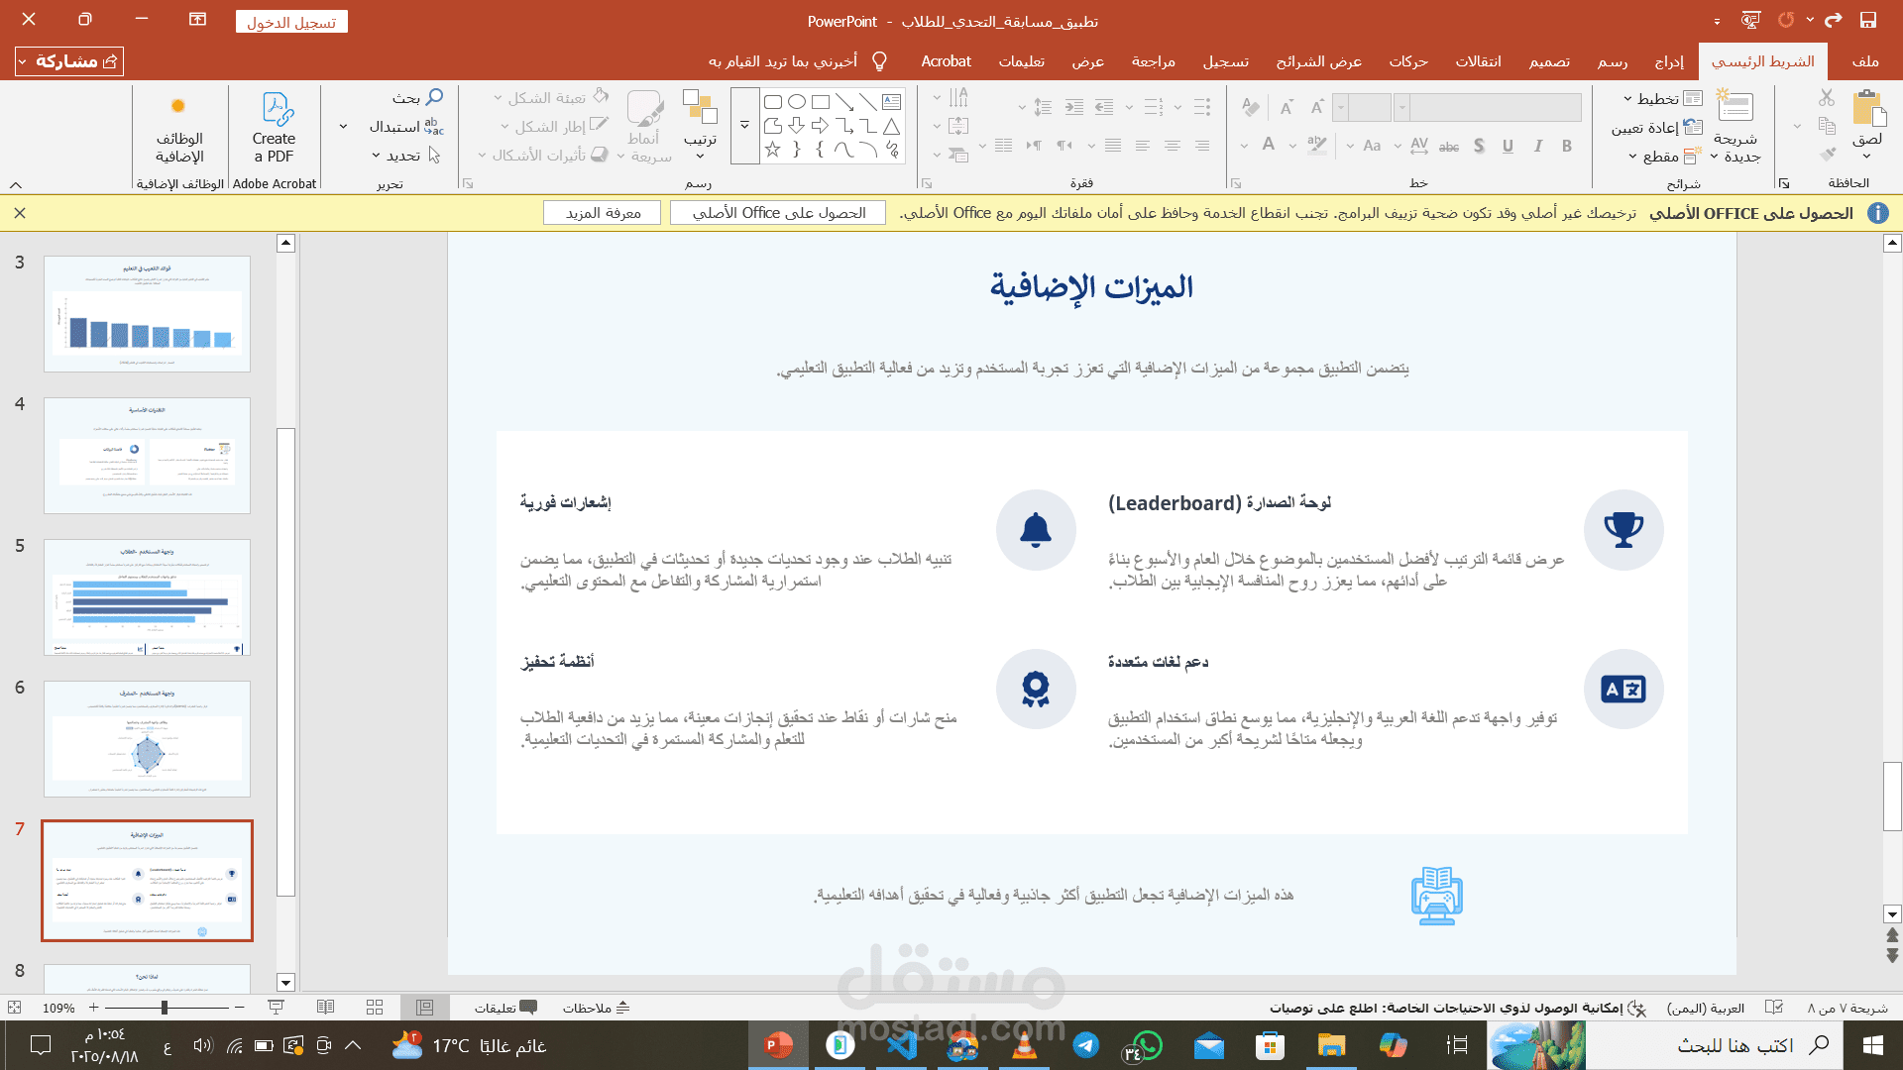The width and height of the screenshot is (1903, 1070).
Task: Click Get Genuine Office button
Action: point(778,213)
